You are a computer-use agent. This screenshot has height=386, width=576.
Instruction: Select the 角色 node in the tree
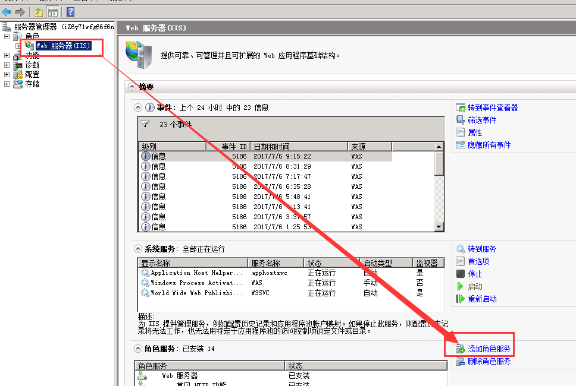(32, 36)
